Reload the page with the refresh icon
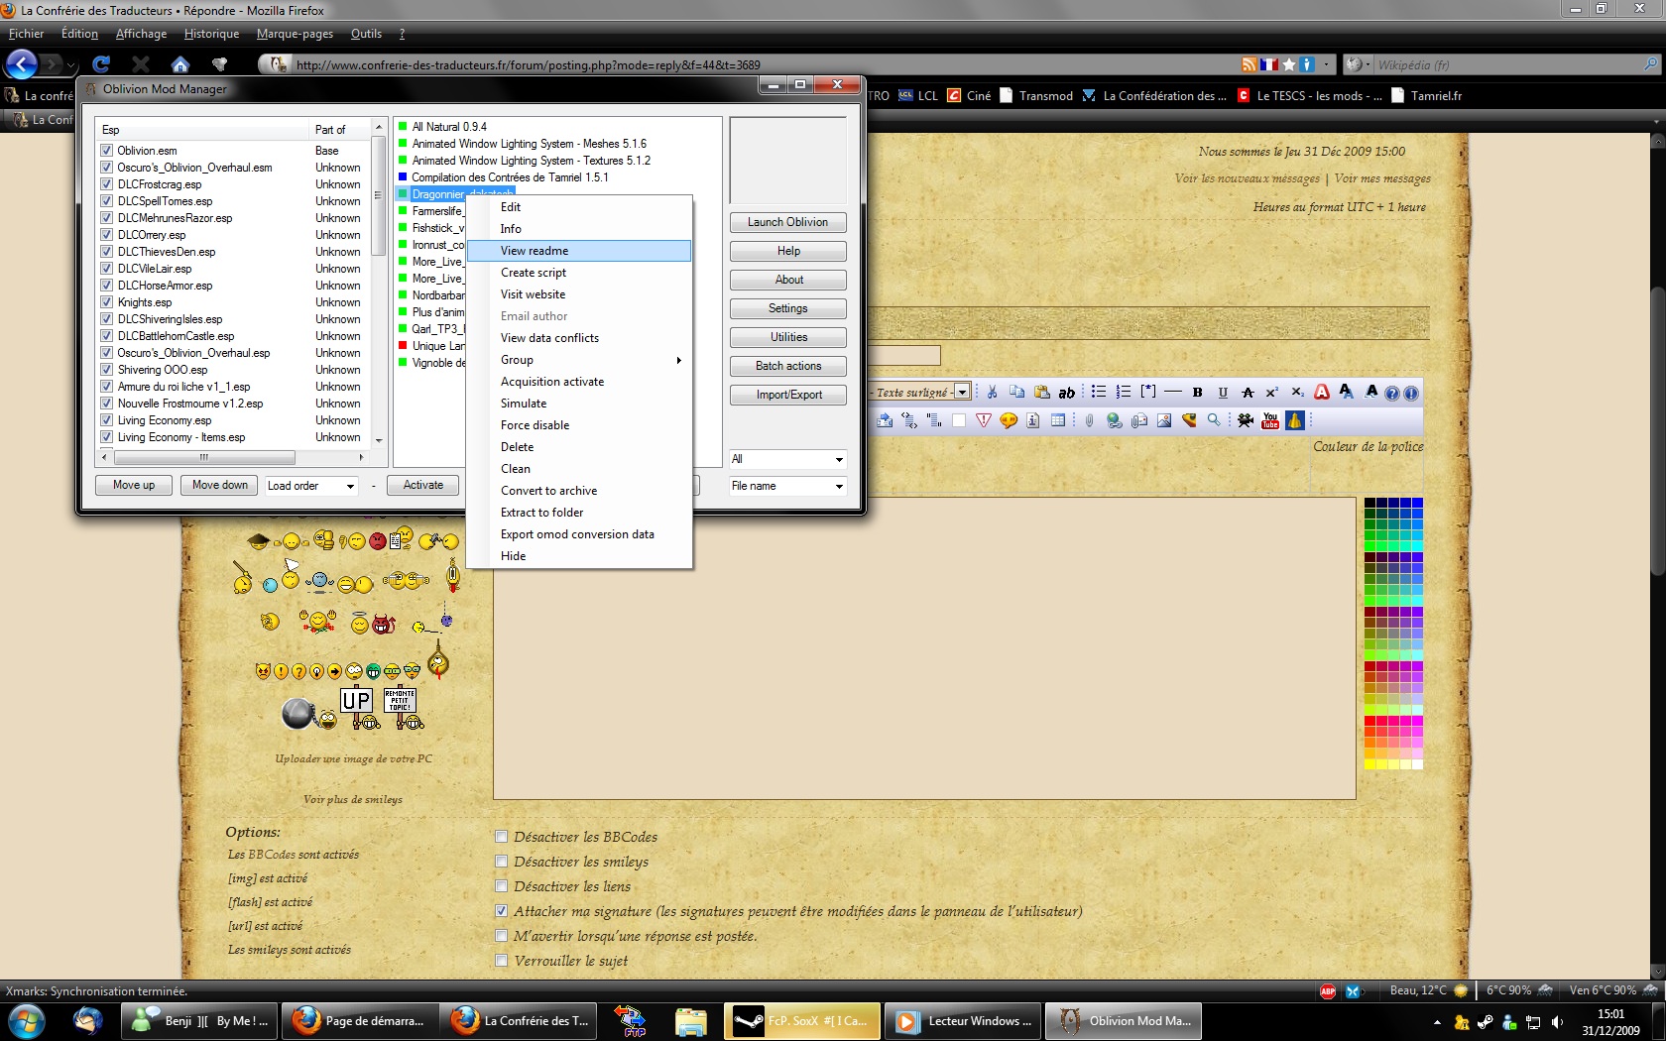 [x=101, y=64]
